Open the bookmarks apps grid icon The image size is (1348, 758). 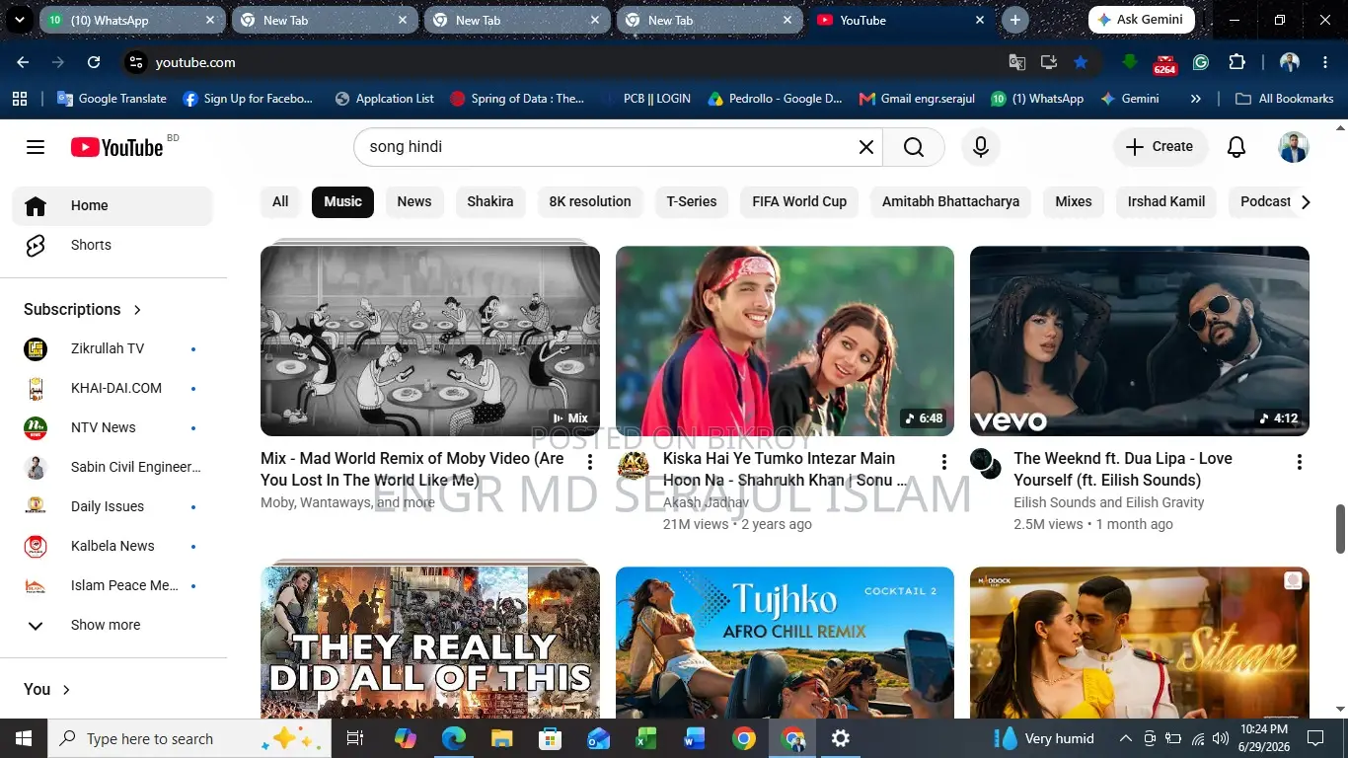(19, 99)
